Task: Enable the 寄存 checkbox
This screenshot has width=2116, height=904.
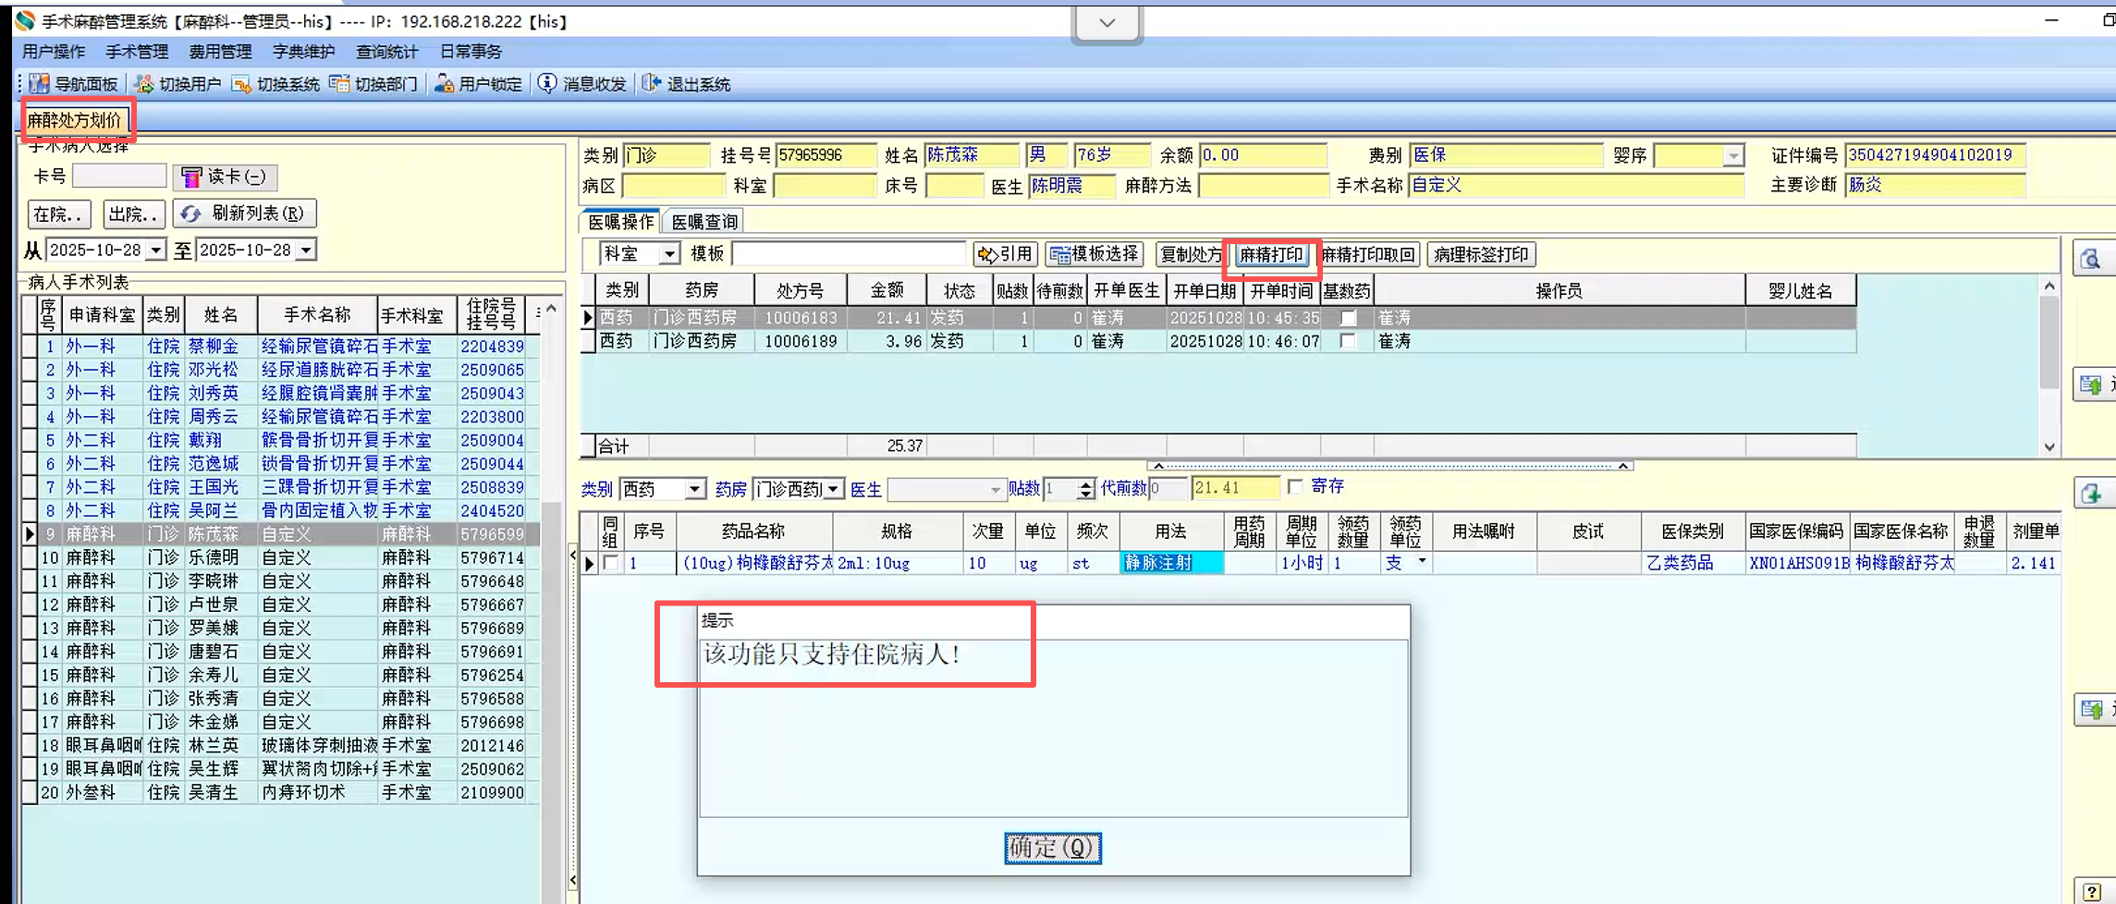Action: click(x=1295, y=486)
